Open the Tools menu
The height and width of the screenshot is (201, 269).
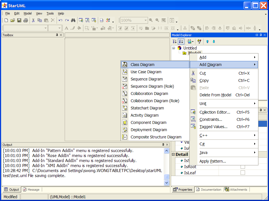pyautogui.click(x=50, y=13)
